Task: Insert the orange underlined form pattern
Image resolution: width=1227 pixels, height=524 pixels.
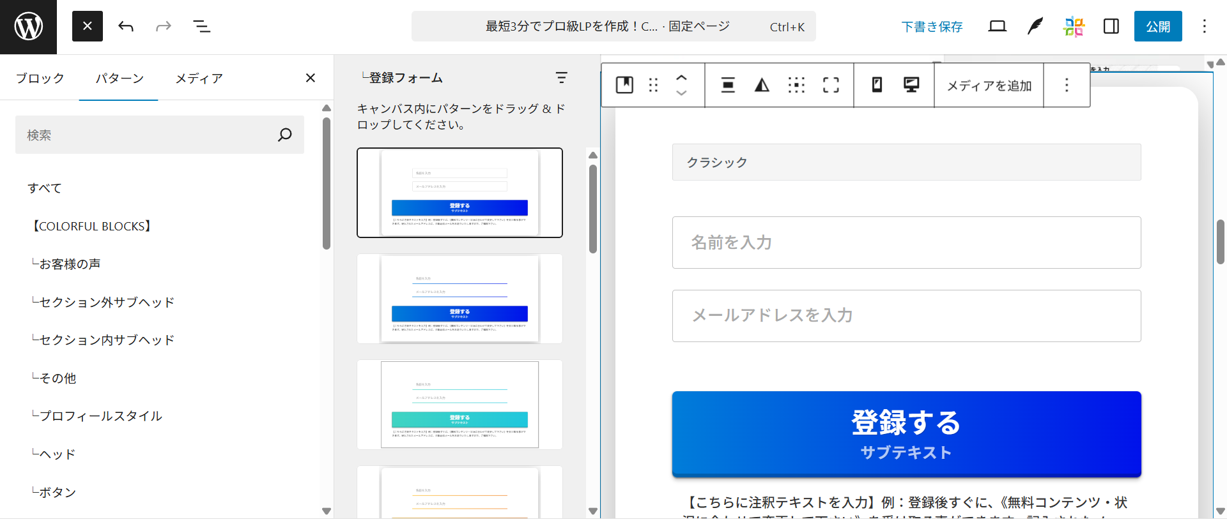Action: coord(459,492)
